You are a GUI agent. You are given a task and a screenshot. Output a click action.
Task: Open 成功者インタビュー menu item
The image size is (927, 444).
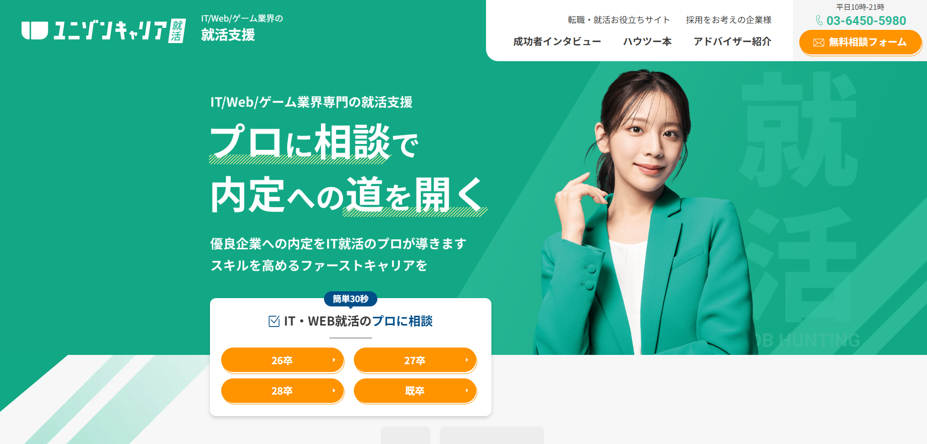(x=557, y=42)
